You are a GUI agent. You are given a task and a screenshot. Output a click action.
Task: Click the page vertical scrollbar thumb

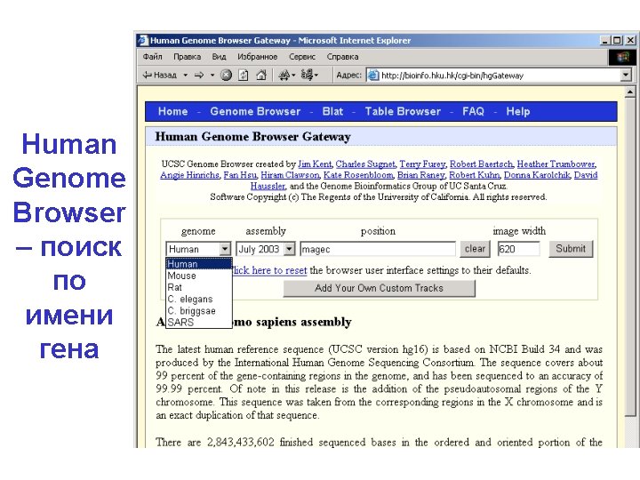coord(630,257)
